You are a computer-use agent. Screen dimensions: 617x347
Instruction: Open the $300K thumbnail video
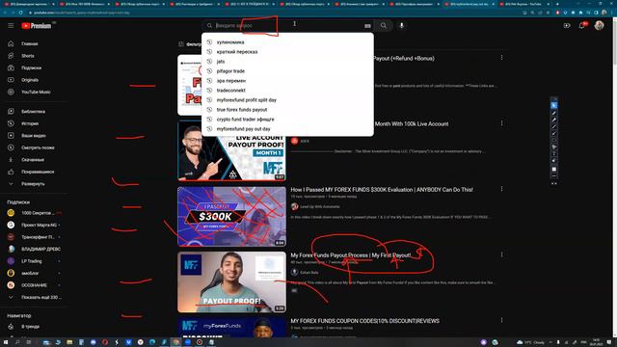[x=231, y=217]
